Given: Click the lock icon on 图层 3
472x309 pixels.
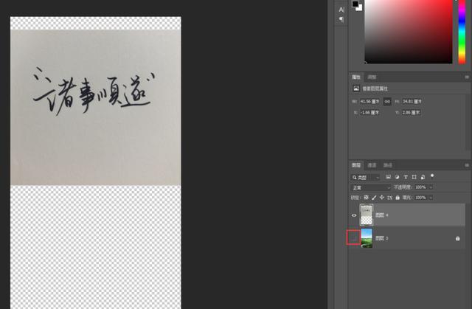Looking at the screenshot, I should 457,238.
